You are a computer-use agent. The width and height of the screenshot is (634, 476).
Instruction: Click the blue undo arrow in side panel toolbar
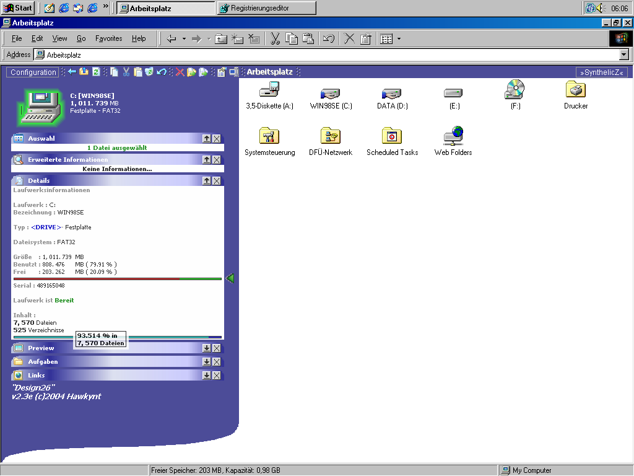tap(162, 72)
